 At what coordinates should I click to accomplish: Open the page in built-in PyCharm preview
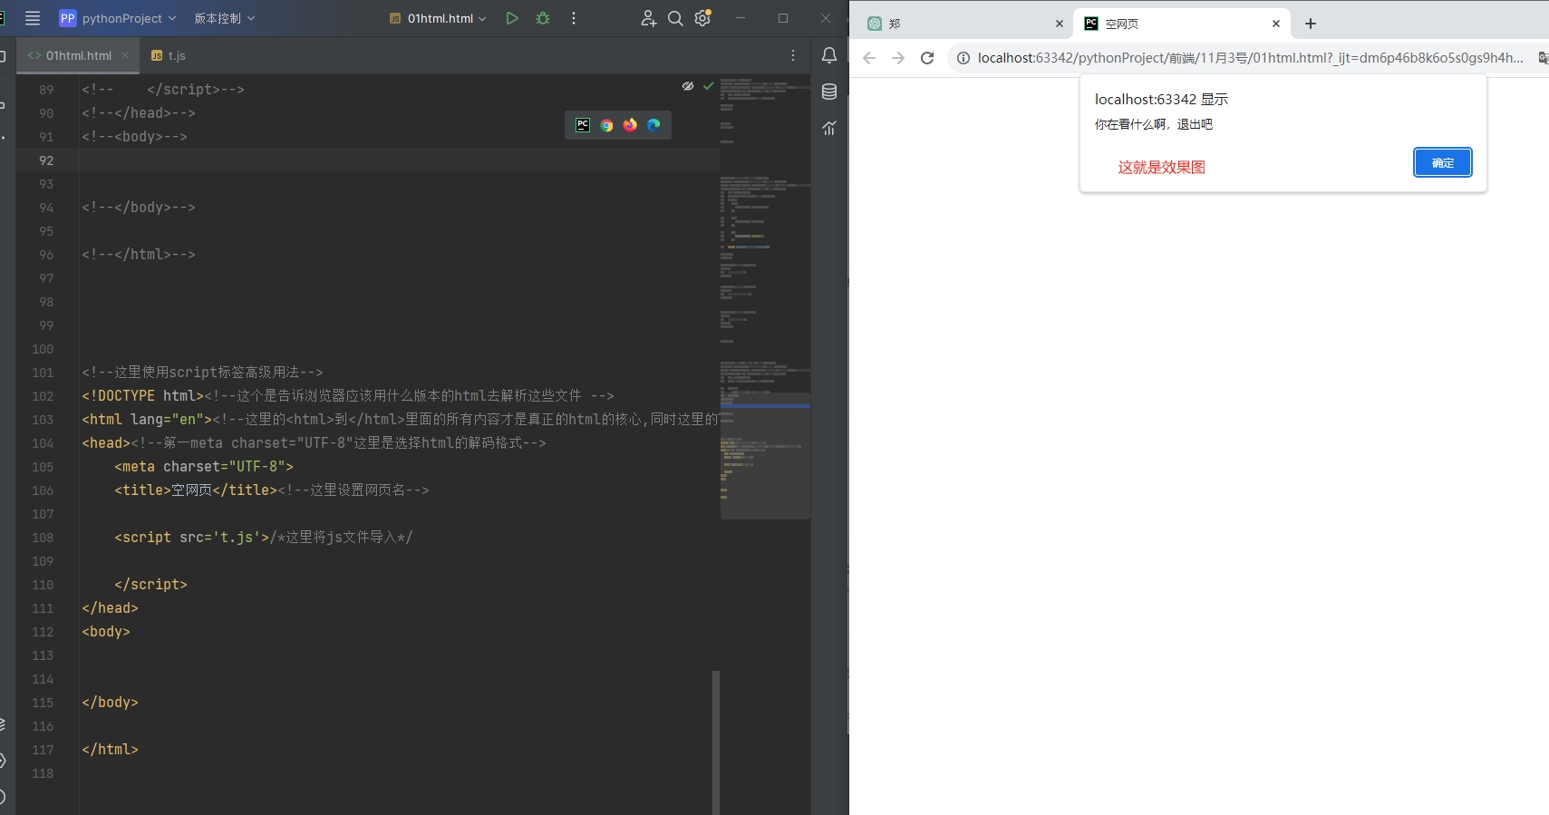click(583, 125)
